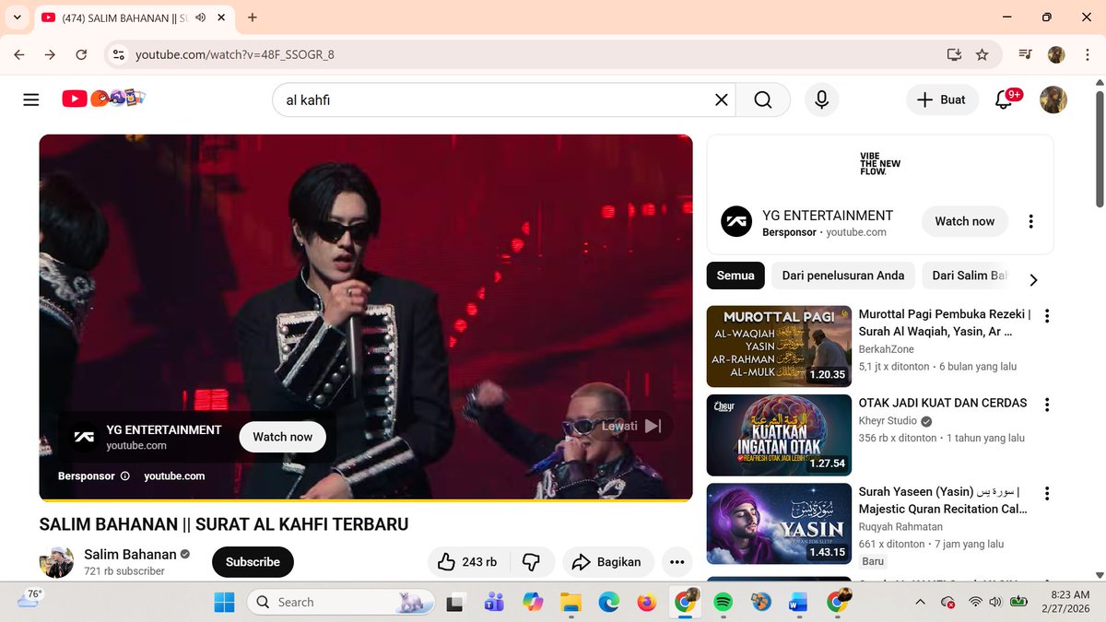Open 'Surah Yaseen (Yasin)' video title
The height and width of the screenshot is (622, 1106).
(942, 500)
